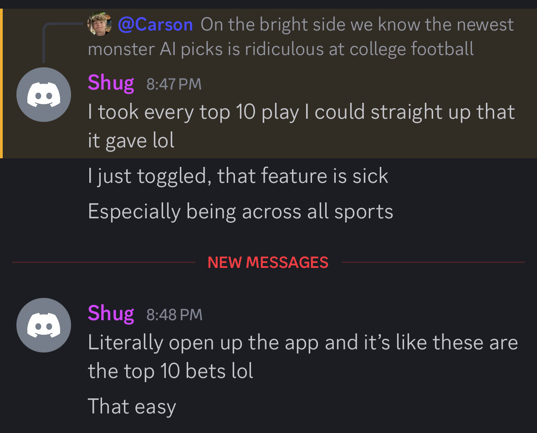
Task: Open Shug's profile from 8:47 PM username
Action: tap(111, 83)
